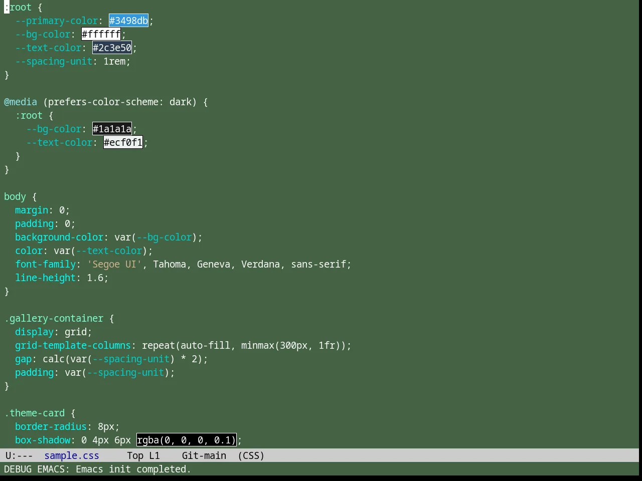Image resolution: width=642 pixels, height=481 pixels.
Task: Click the display: grid declaration
Action: [x=54, y=332]
